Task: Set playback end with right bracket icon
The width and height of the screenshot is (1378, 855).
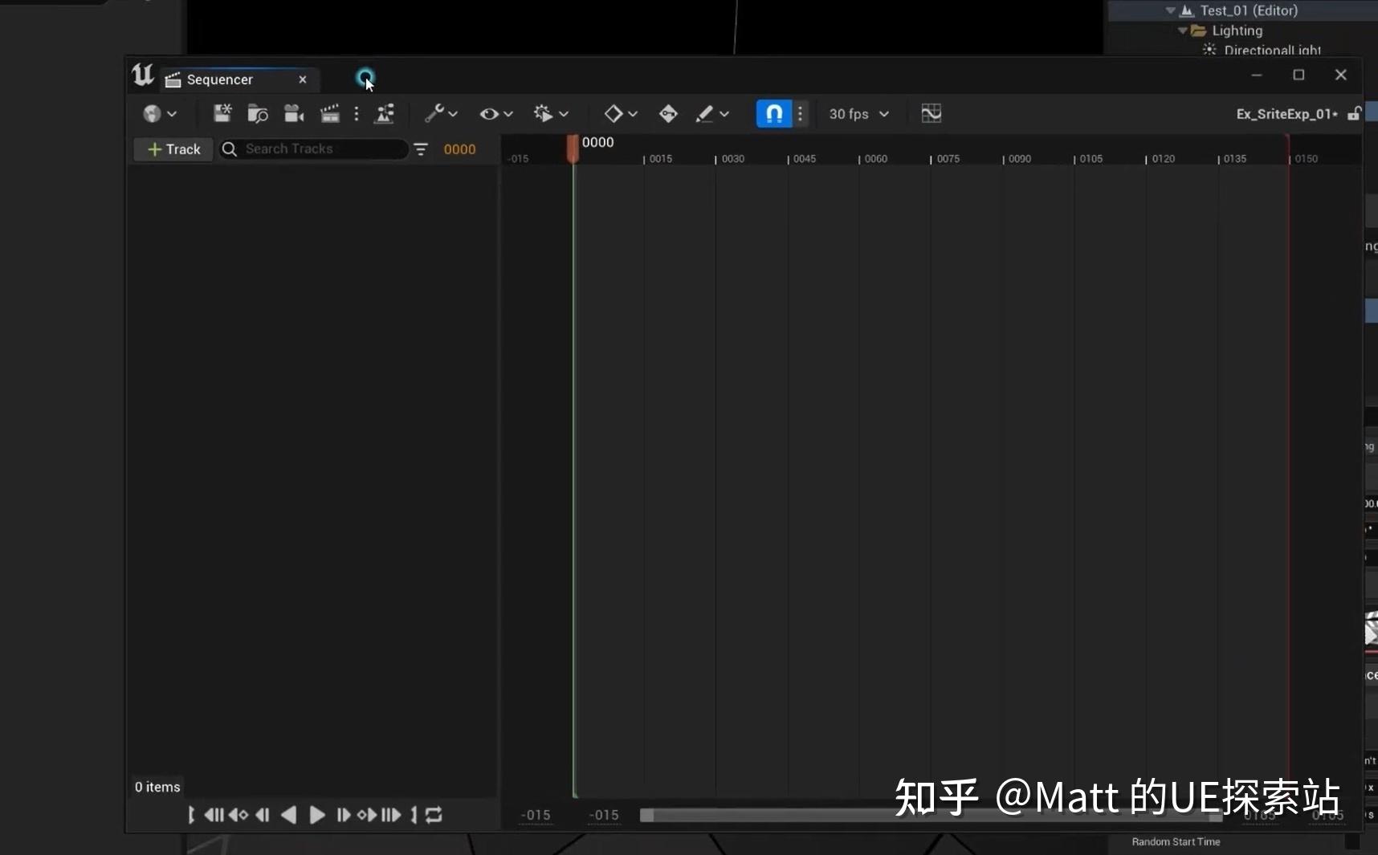Action: point(414,815)
